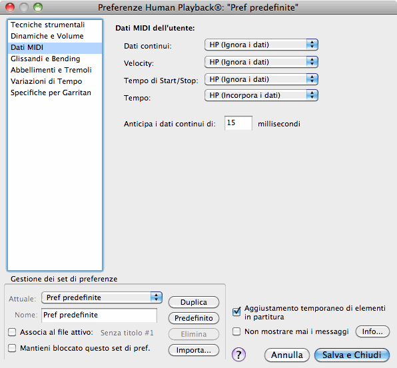Screen dimensions: 397x368
Task: Open the Velocity dropdown
Action: point(261,62)
